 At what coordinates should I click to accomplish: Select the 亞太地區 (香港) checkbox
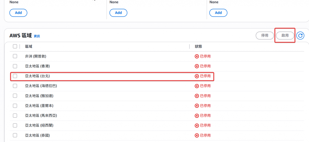(x=15, y=66)
